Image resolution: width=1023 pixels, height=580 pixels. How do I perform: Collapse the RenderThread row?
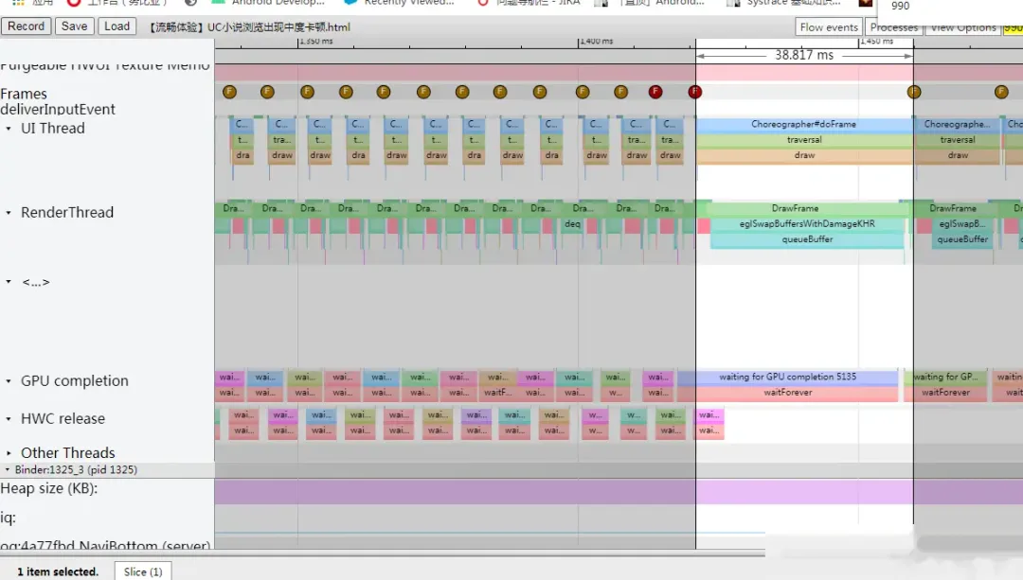9,213
